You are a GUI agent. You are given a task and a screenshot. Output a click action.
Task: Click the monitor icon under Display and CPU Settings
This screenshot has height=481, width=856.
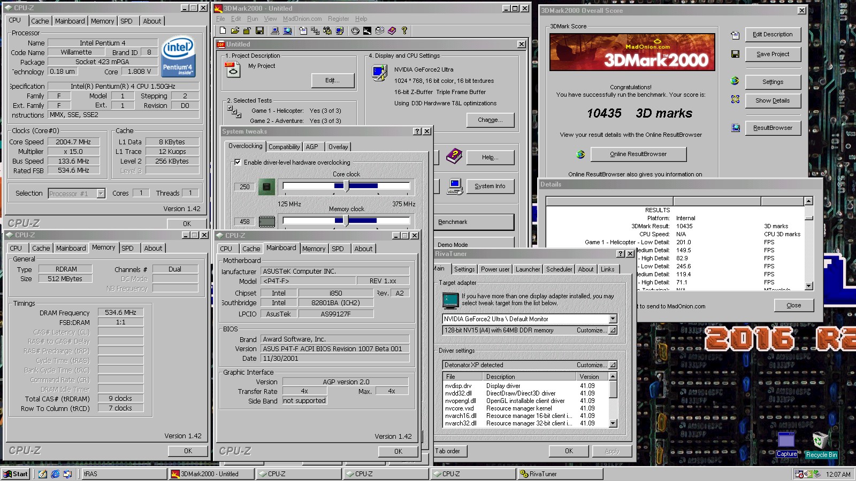[379, 73]
